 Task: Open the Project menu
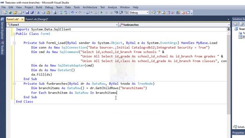29,7
